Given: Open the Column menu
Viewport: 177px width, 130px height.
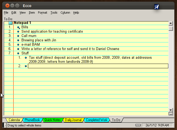Looking at the screenshot, I should (65, 13).
